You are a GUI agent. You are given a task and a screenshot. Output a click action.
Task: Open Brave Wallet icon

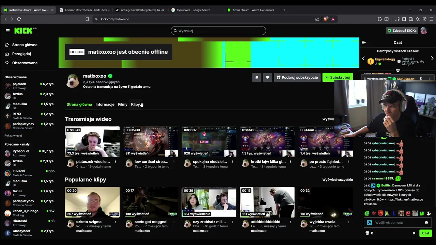click(411, 19)
